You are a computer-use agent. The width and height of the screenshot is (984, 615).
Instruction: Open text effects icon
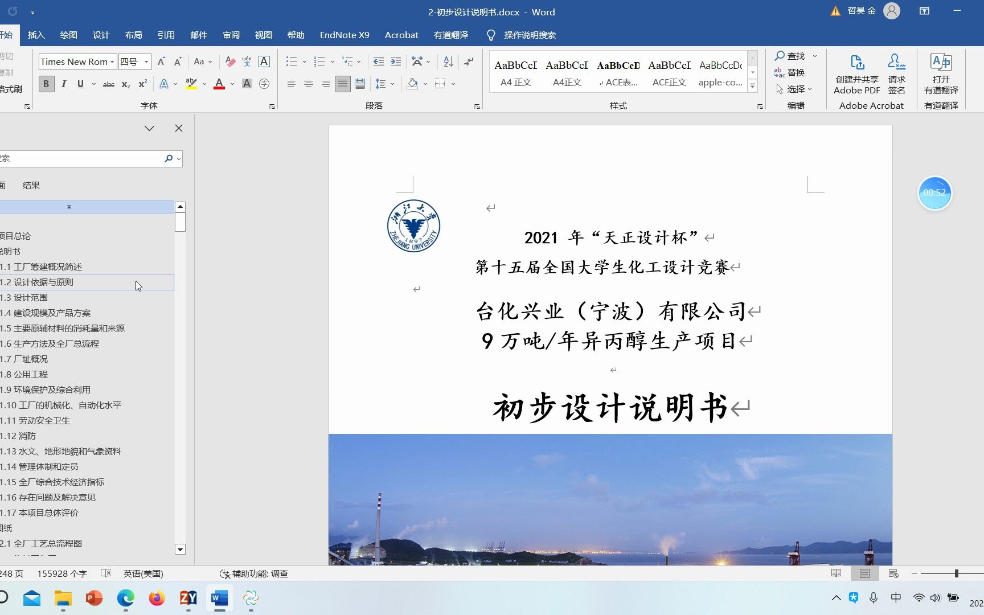click(164, 84)
